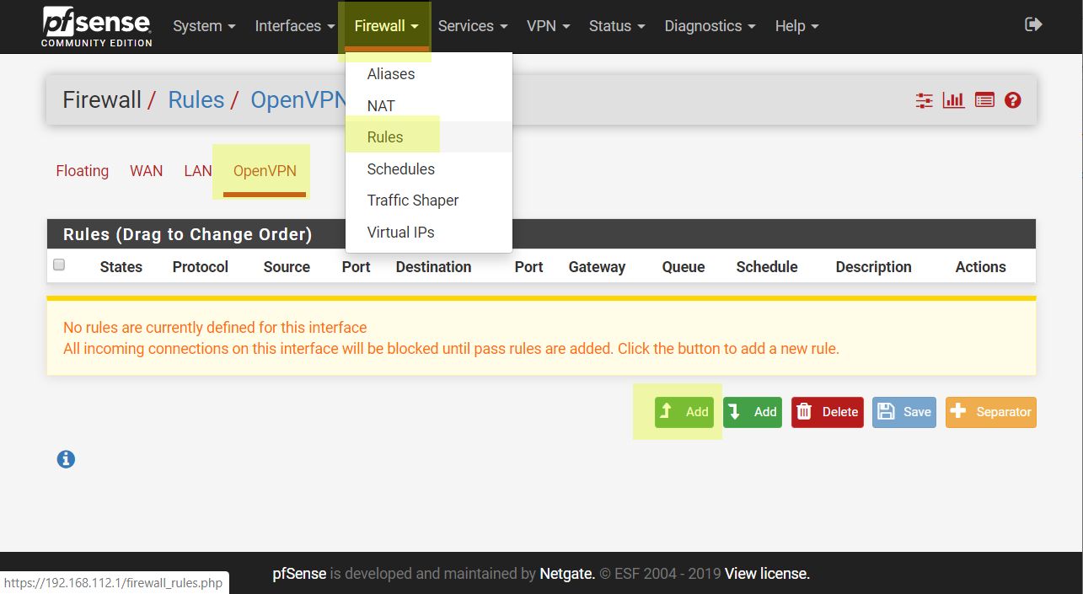Choose Schedules from the Firewall menu
Screen dimensions: 1083x594
point(429,169)
